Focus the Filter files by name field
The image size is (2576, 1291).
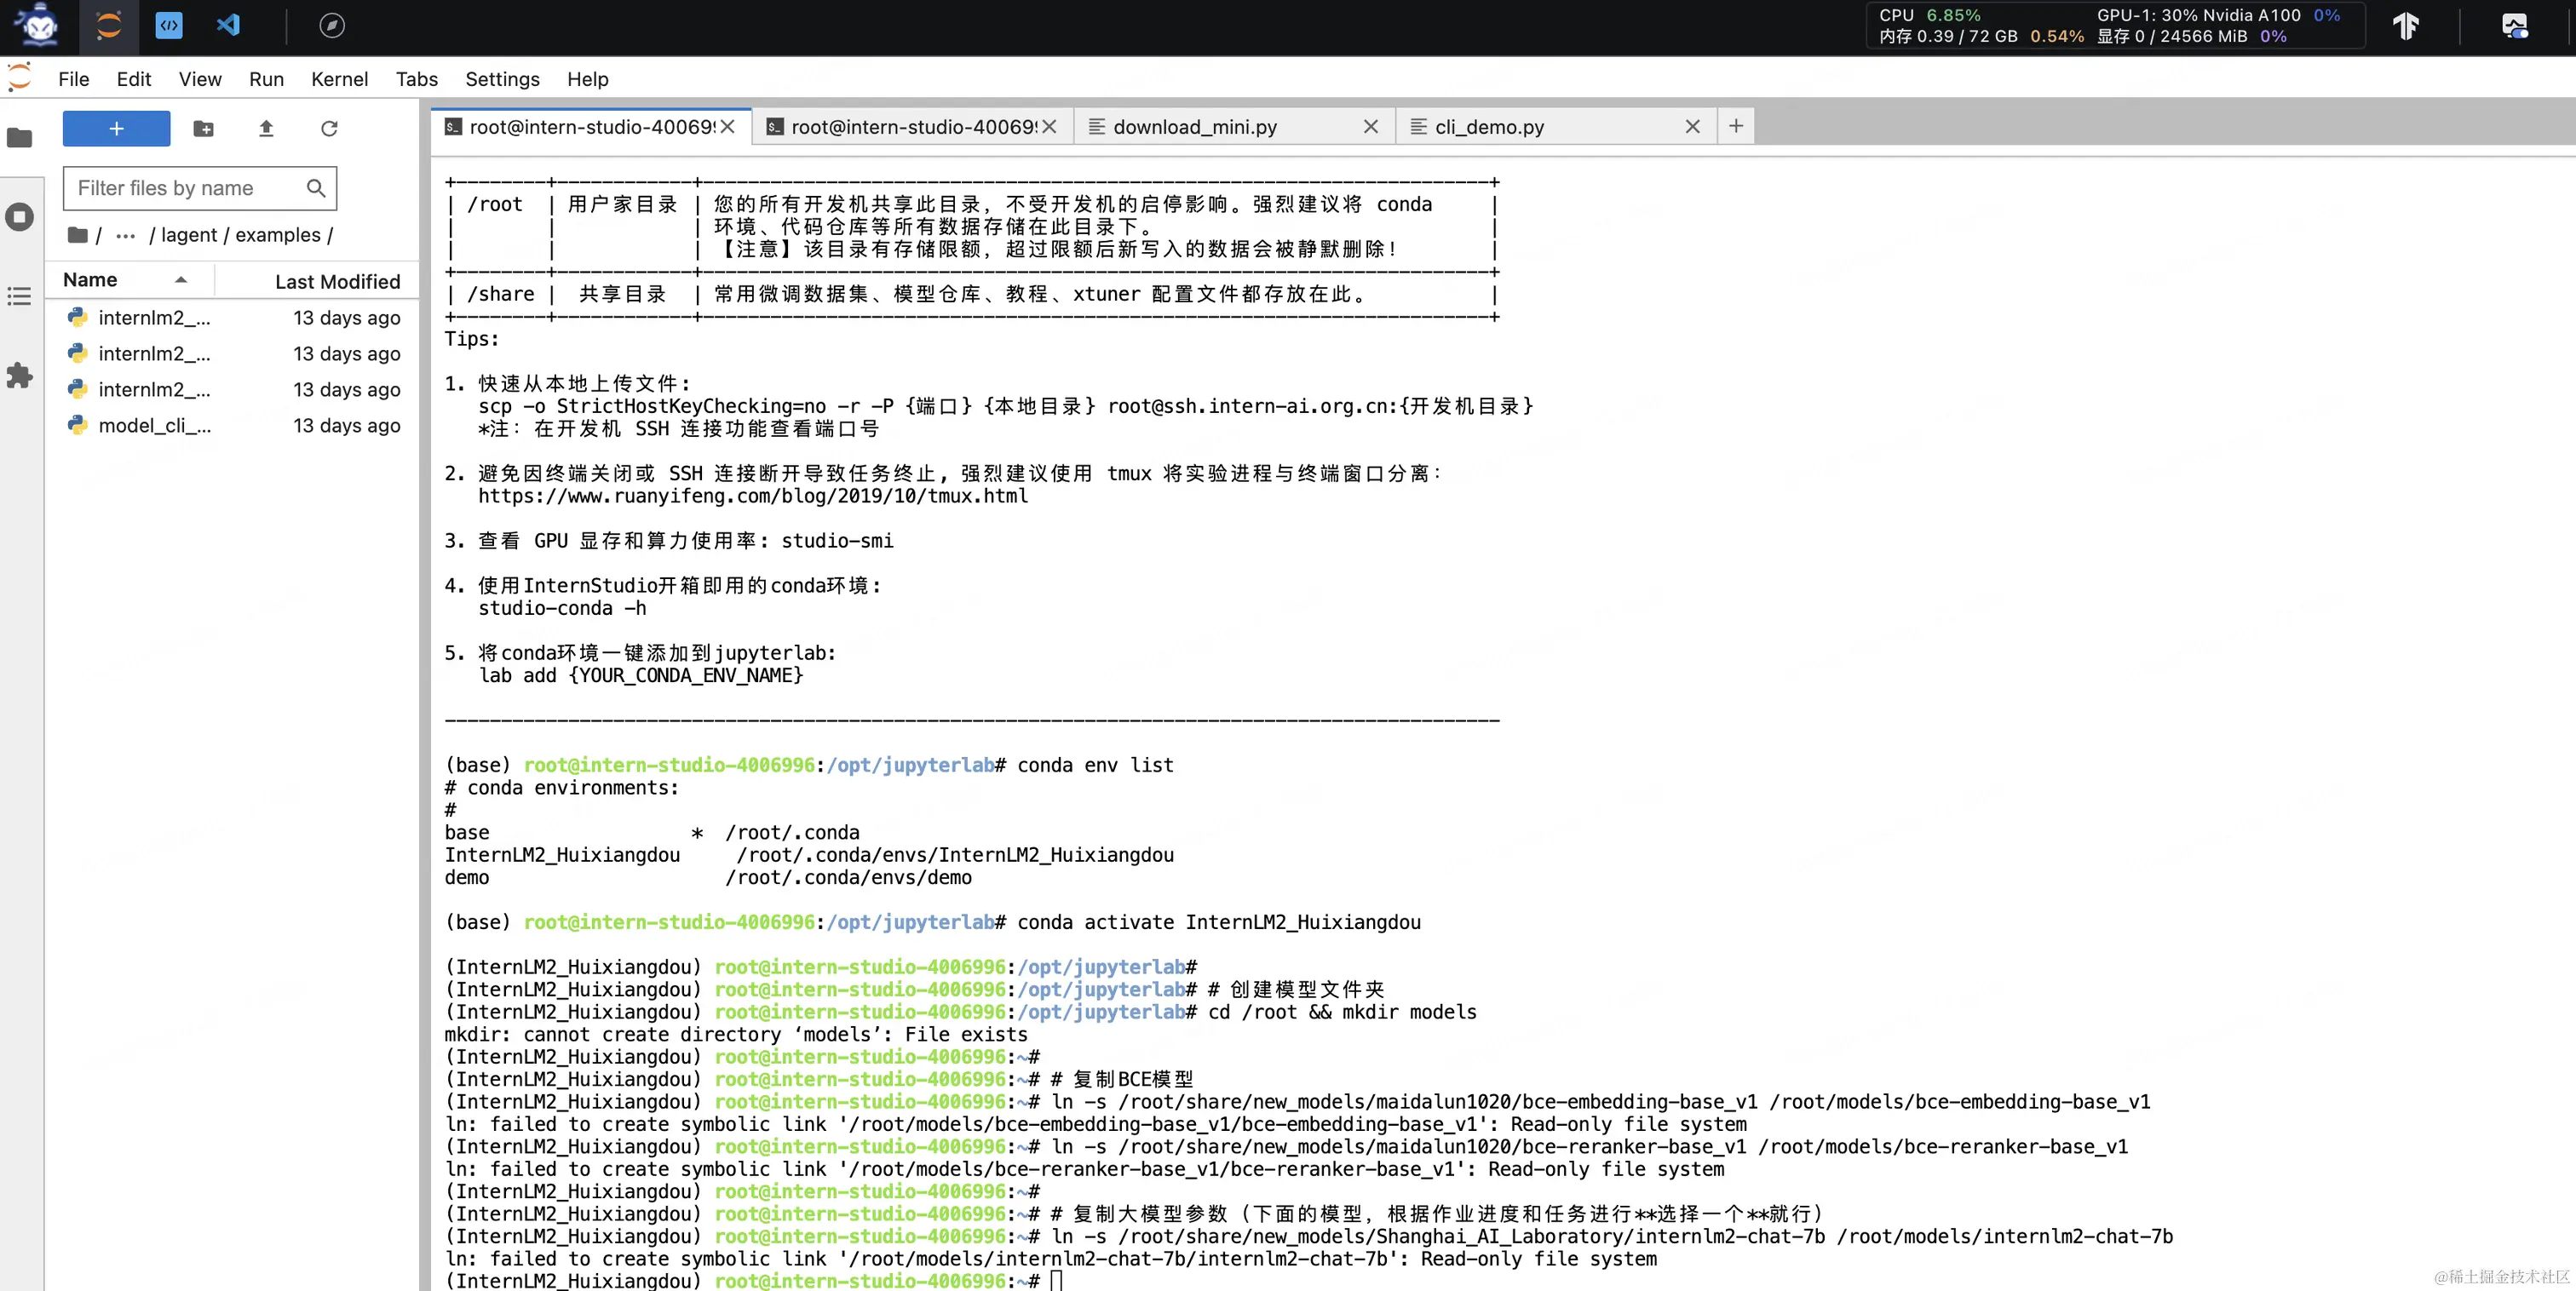[185, 188]
